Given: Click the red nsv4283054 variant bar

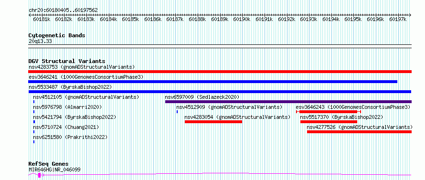Looking at the screenshot, I should click(x=213, y=122).
